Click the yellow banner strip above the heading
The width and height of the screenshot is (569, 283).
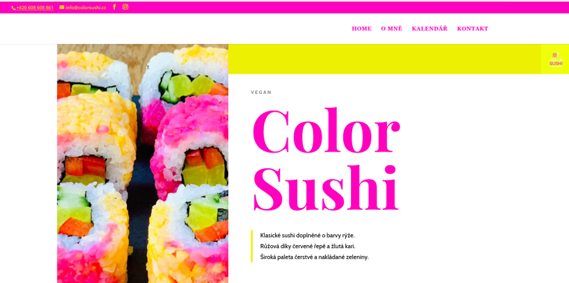384,59
